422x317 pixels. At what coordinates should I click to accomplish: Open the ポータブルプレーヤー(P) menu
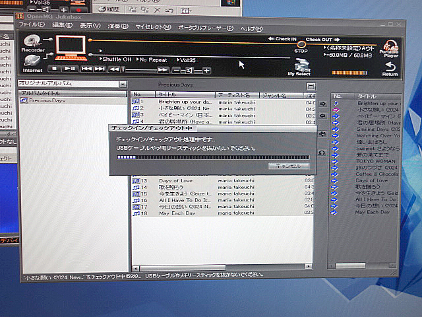point(206,28)
